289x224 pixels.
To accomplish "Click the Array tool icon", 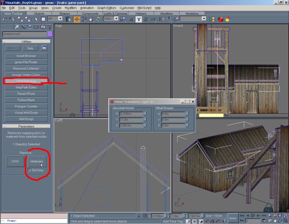I will pyautogui.click(x=169, y=19).
